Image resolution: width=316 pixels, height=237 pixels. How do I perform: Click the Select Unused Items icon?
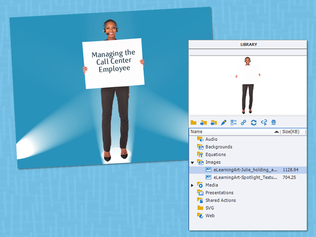click(x=264, y=122)
